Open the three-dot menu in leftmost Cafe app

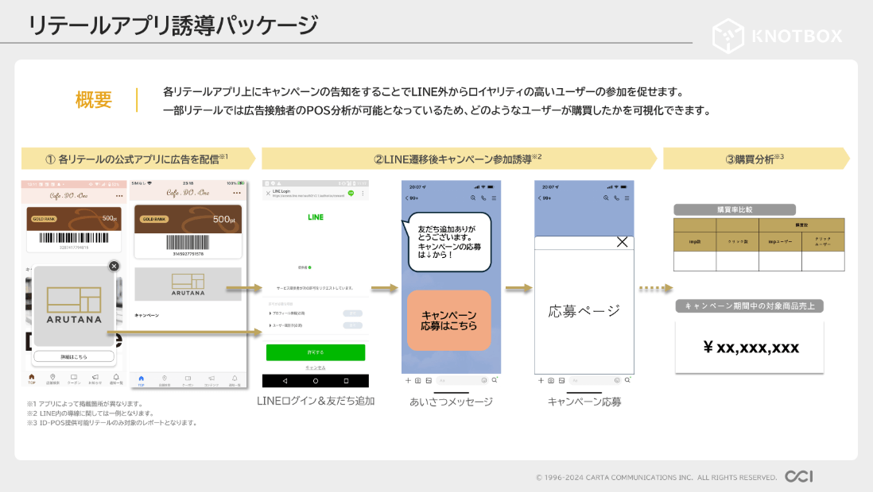coord(119,195)
